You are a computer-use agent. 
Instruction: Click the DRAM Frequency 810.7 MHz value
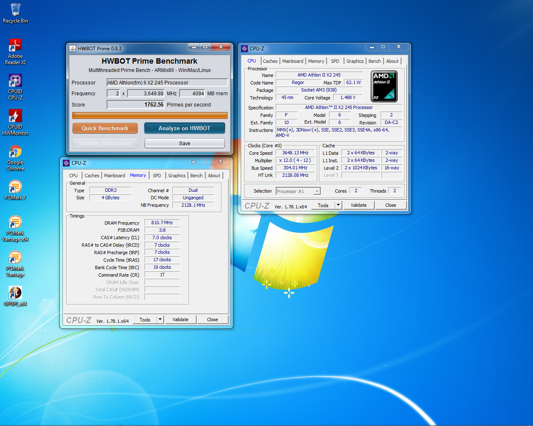click(x=162, y=223)
